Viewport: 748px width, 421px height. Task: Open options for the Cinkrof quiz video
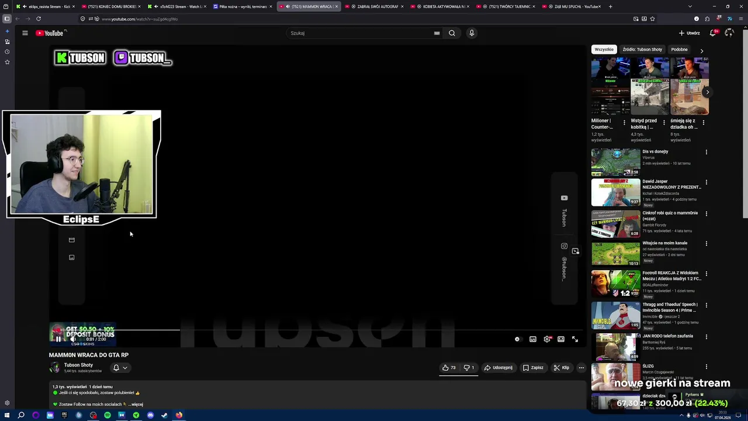coord(706,214)
